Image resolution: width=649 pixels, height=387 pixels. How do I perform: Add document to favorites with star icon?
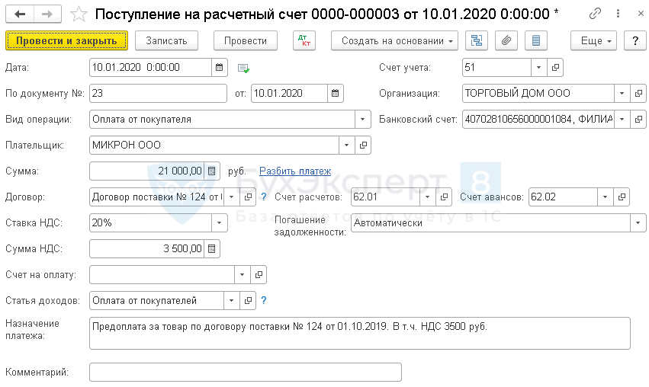pyautogui.click(x=79, y=14)
